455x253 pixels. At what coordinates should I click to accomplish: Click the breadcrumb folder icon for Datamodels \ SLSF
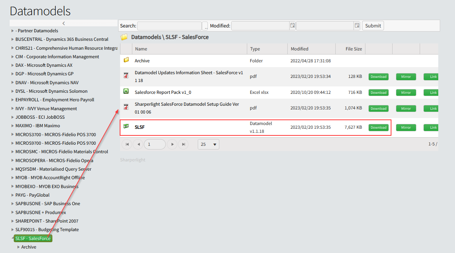(124, 37)
